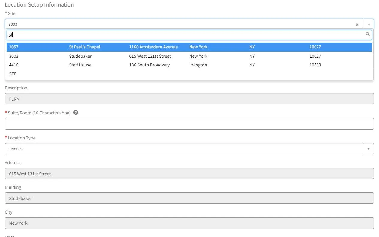Click the 'Location Type' label

click(22, 138)
